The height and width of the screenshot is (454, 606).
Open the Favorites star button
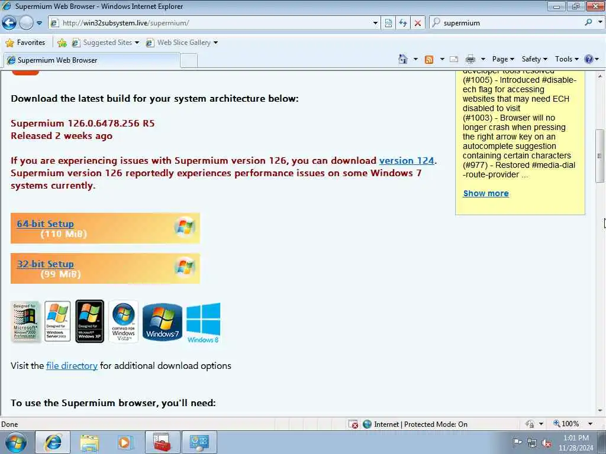click(25, 43)
